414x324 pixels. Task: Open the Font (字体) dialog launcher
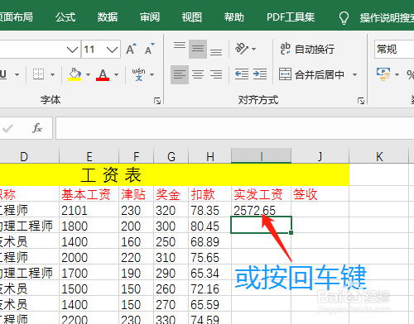click(157, 101)
